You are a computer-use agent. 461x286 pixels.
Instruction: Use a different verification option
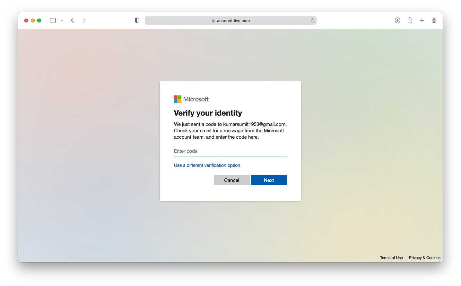207,165
